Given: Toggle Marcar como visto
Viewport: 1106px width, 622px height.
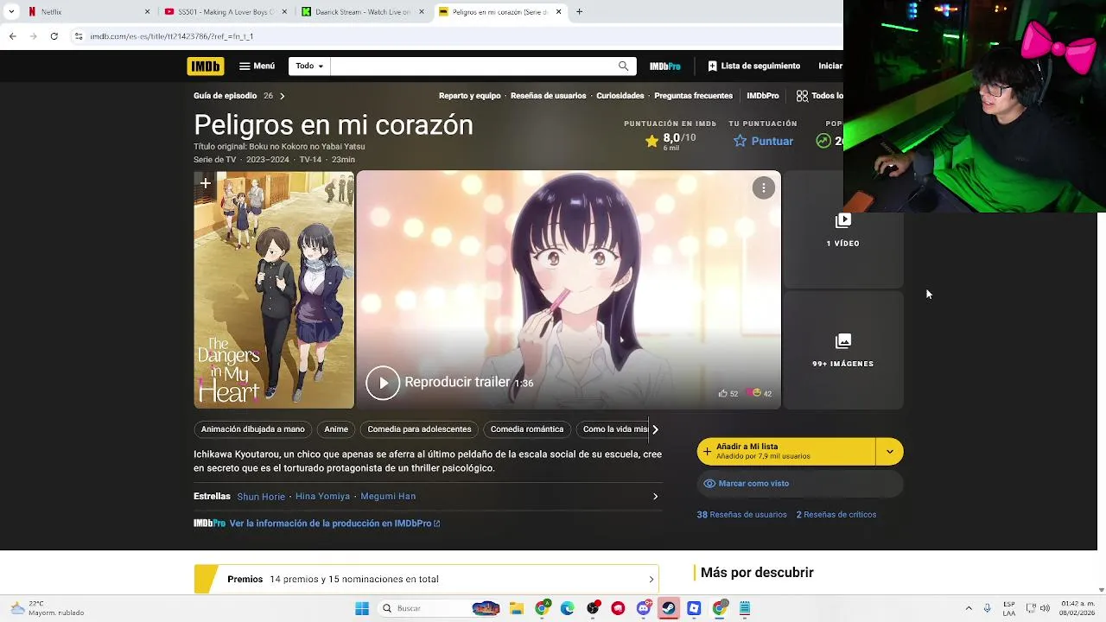Looking at the screenshot, I should pos(800,484).
